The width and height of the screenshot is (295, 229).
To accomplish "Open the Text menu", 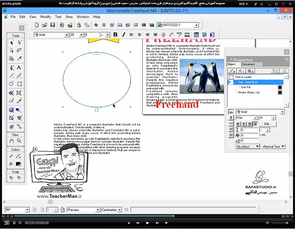I will coord(58,17).
